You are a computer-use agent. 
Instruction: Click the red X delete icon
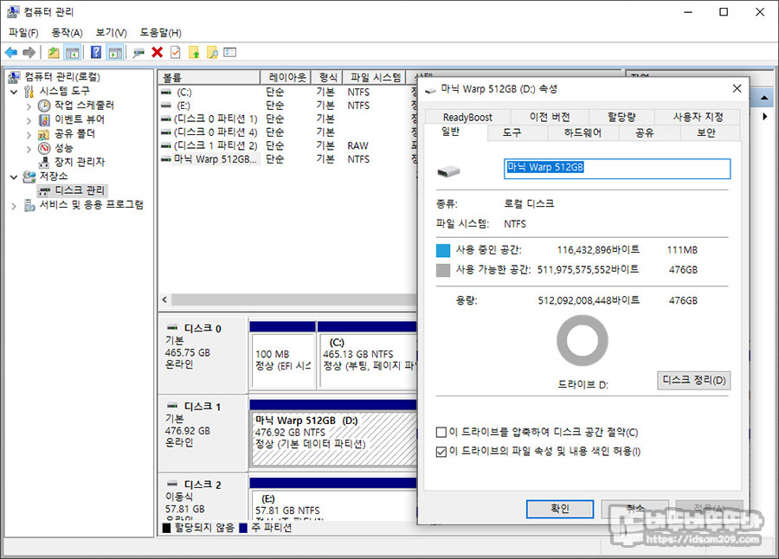157,52
